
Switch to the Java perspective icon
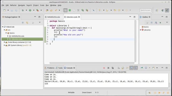pos(163,10)
